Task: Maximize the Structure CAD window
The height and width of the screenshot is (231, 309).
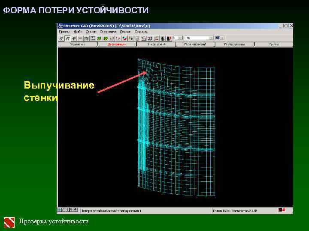Action: [x=286, y=26]
